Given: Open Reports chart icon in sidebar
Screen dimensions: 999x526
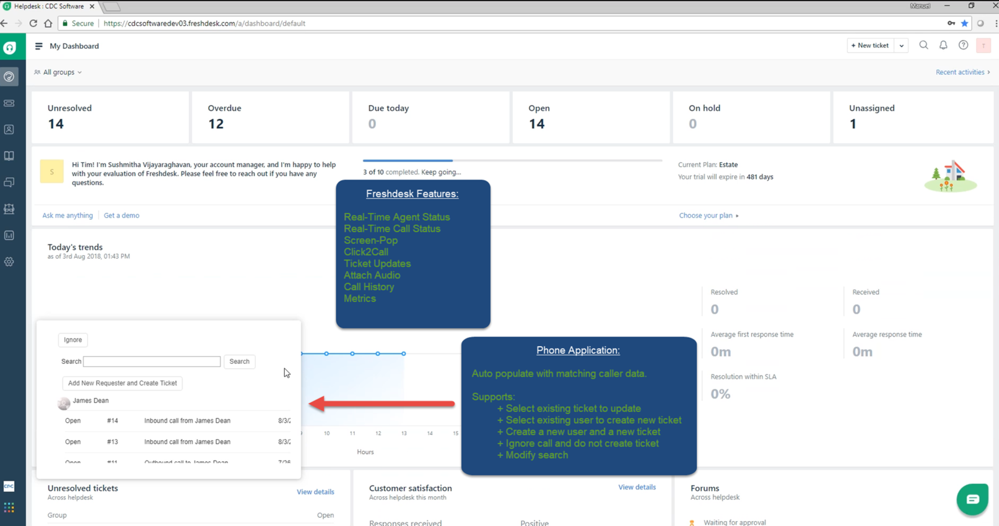Looking at the screenshot, I should pos(9,235).
